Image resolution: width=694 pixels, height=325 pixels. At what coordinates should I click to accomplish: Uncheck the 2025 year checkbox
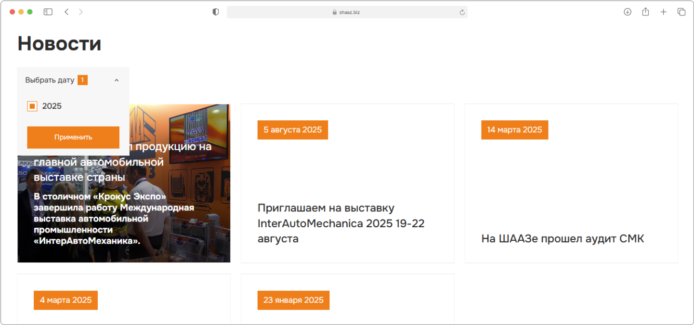point(32,106)
